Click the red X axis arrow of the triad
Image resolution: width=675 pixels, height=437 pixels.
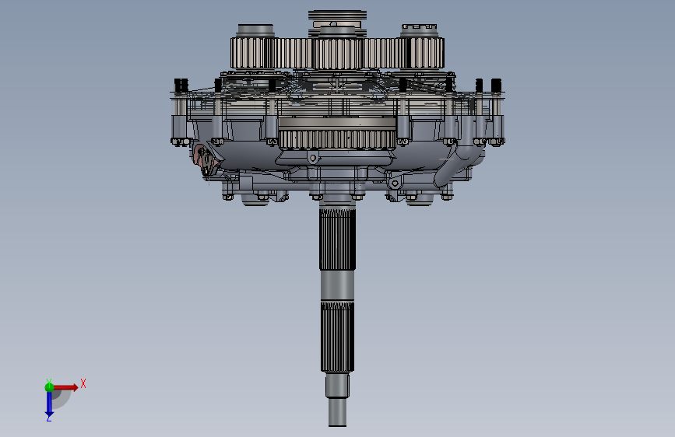[x=65, y=387]
